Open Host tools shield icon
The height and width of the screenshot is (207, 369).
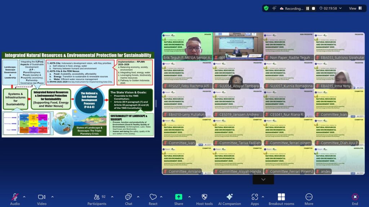tap(204, 197)
